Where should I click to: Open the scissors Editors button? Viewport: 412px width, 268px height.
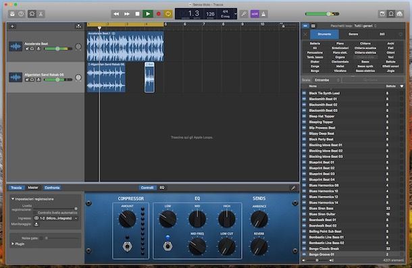(x=41, y=14)
